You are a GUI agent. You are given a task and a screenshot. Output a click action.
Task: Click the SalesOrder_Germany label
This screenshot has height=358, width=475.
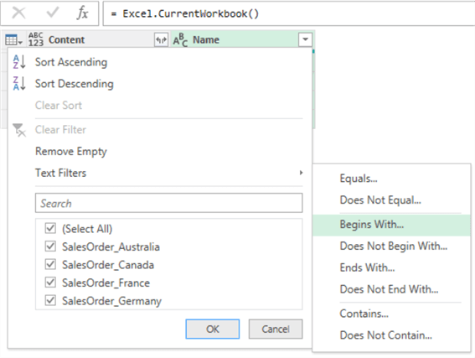pyautogui.click(x=111, y=301)
